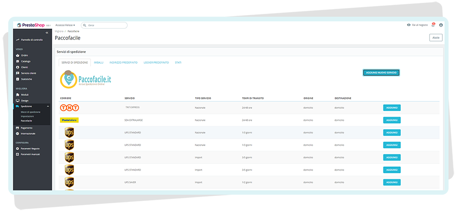Open Pannello di controllo dashboard icon

coord(17,40)
